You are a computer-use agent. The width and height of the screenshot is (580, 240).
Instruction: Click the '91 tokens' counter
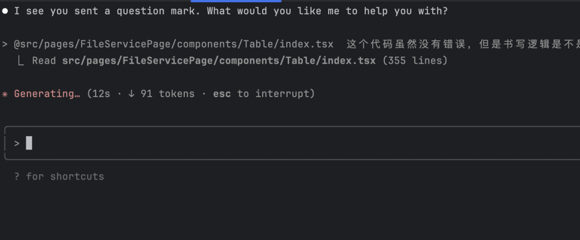(168, 94)
